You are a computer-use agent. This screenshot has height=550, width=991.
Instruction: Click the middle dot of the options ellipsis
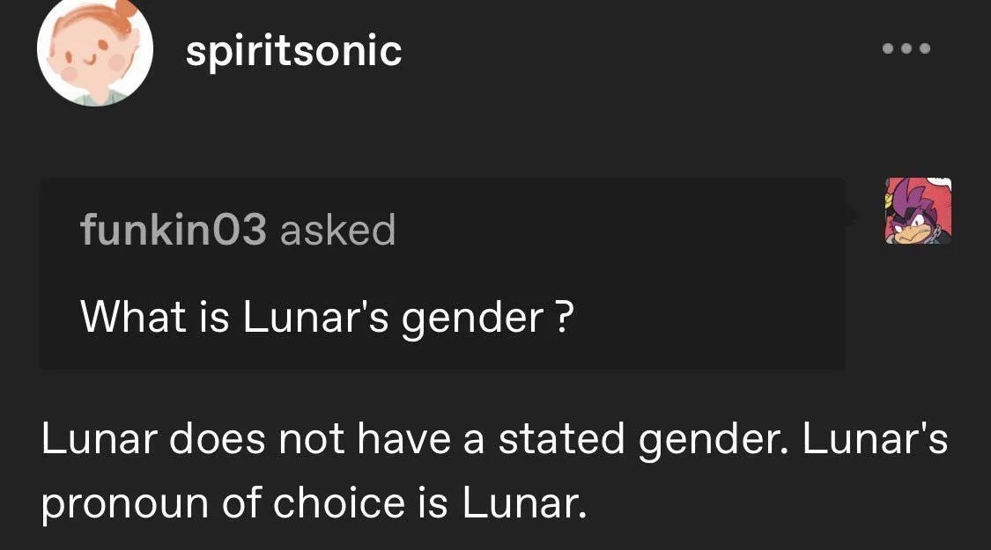906,48
